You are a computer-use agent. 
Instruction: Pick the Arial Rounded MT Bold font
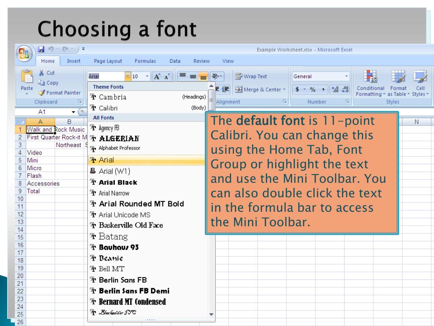148,204
